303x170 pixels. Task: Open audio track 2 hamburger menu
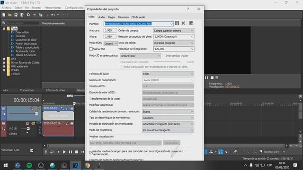(3, 123)
